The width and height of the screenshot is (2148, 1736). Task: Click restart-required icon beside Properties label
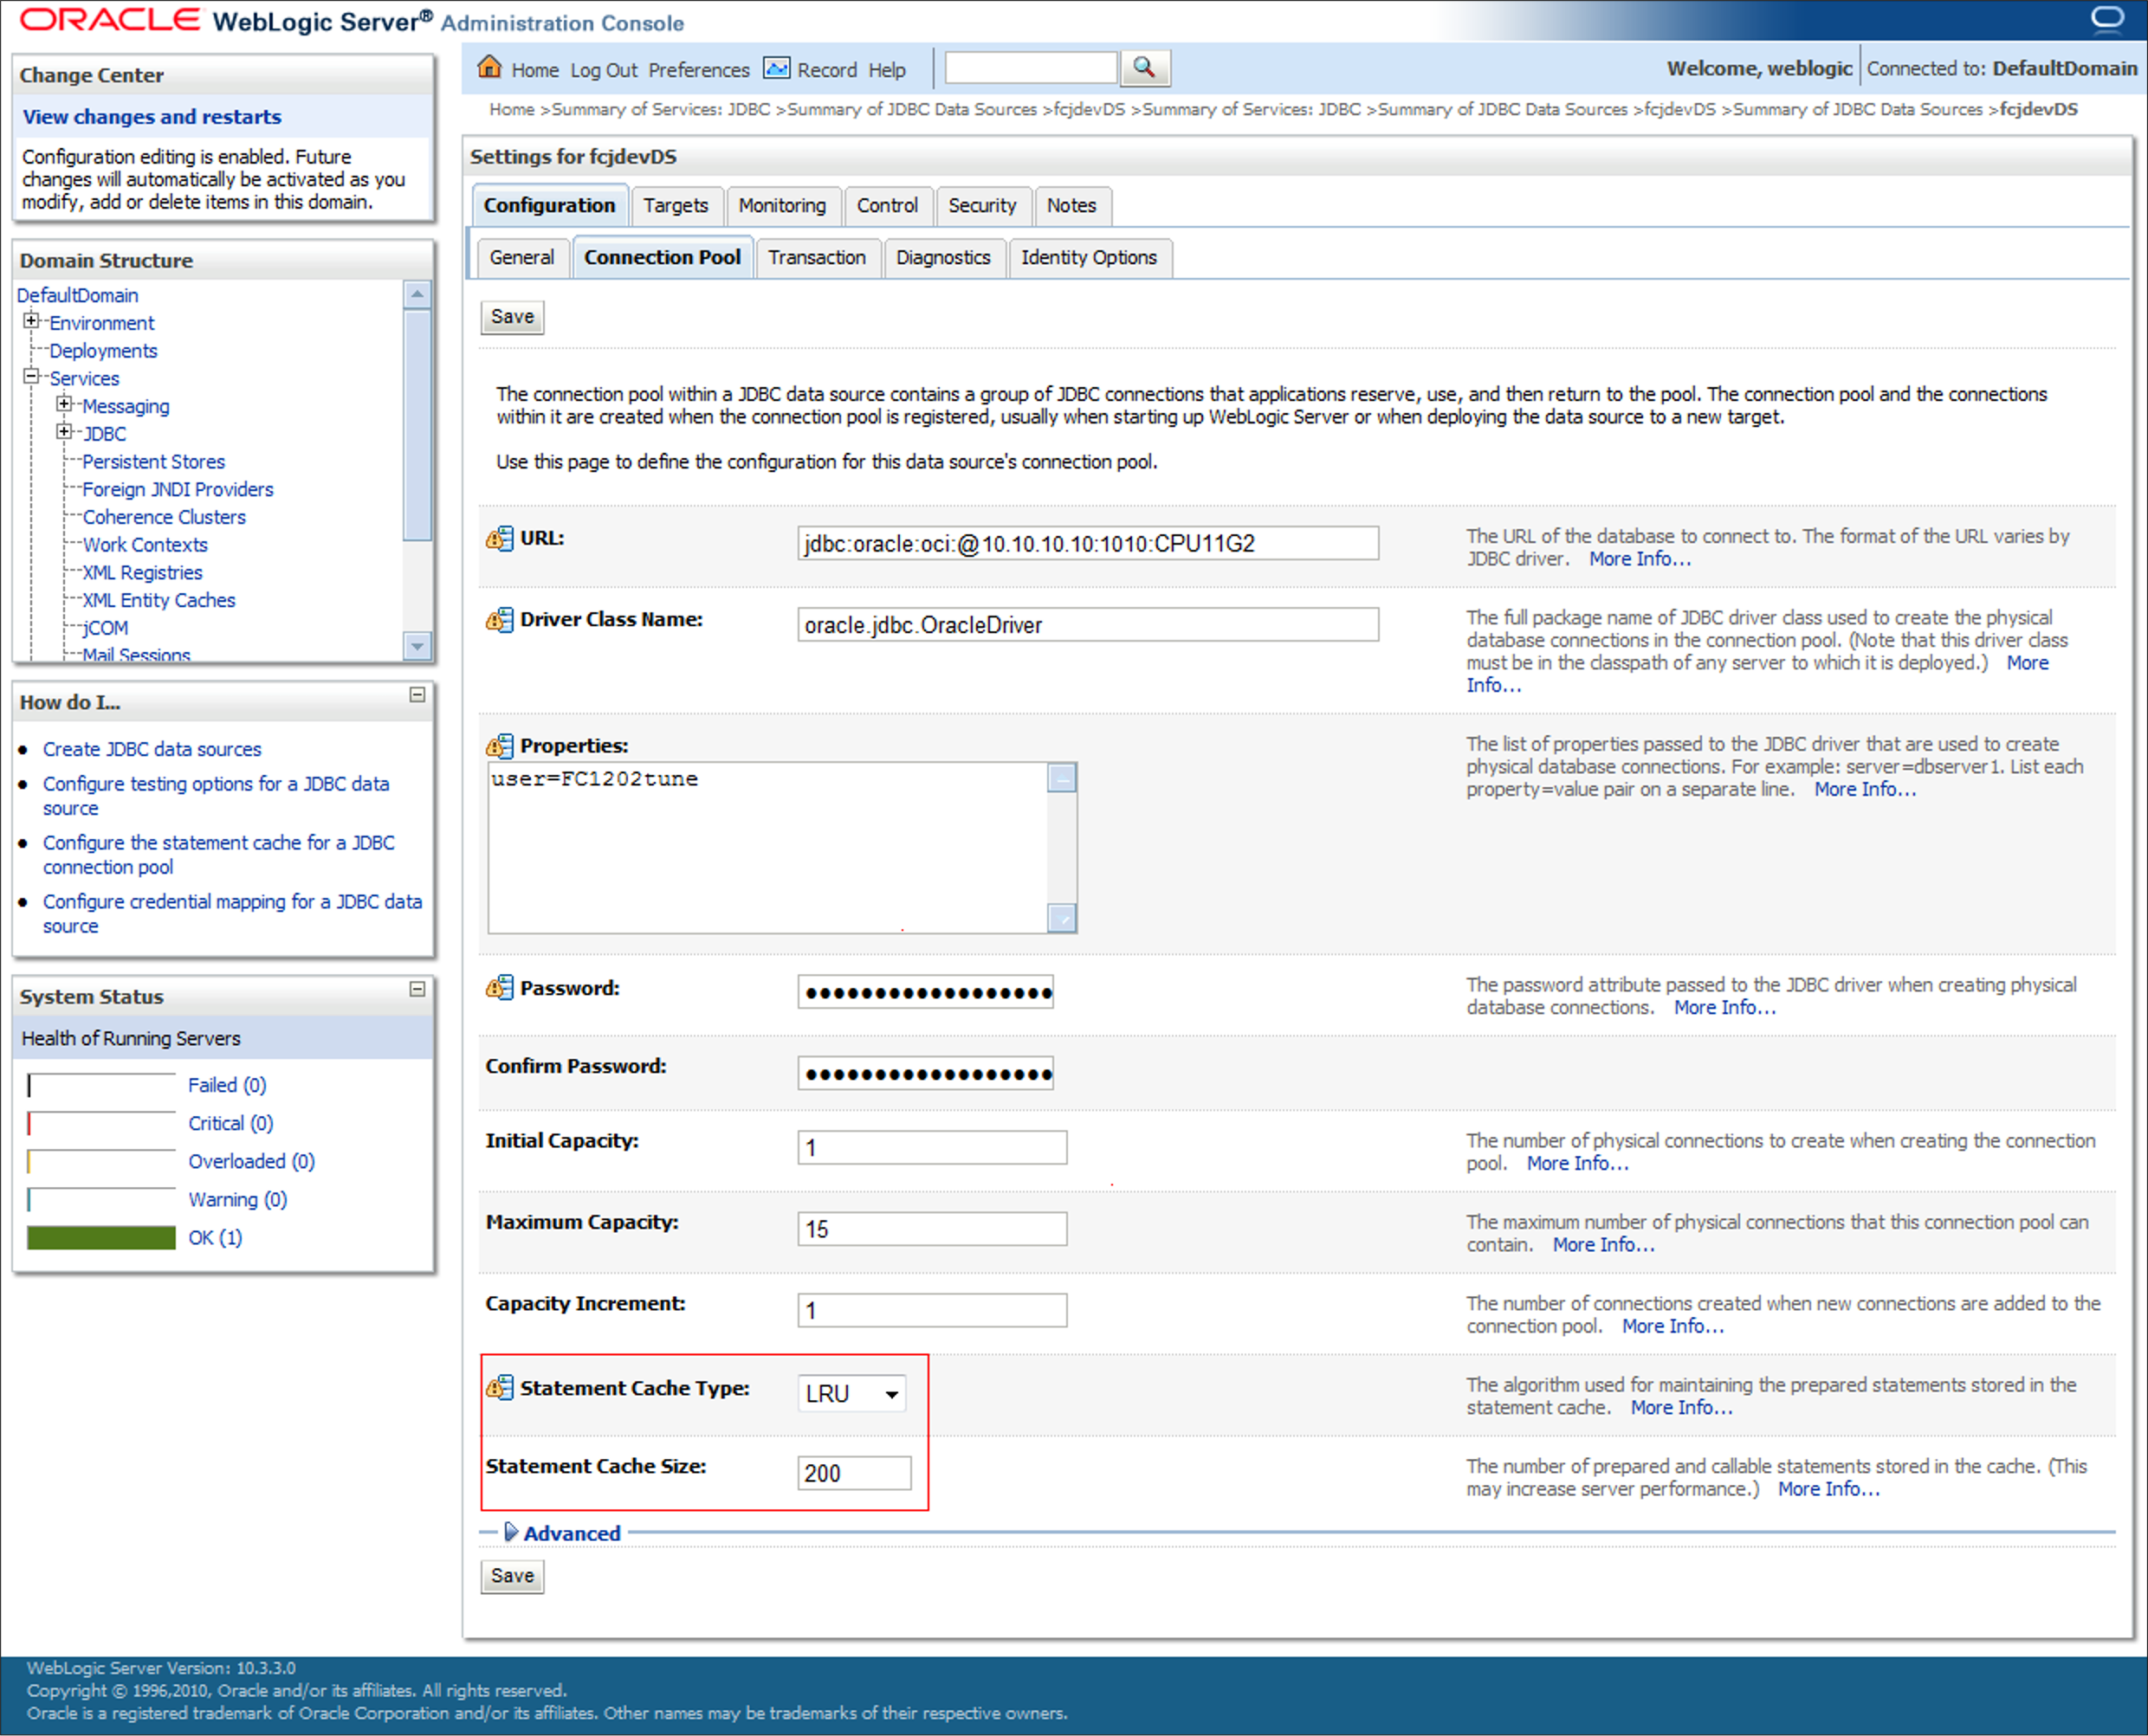tap(499, 746)
